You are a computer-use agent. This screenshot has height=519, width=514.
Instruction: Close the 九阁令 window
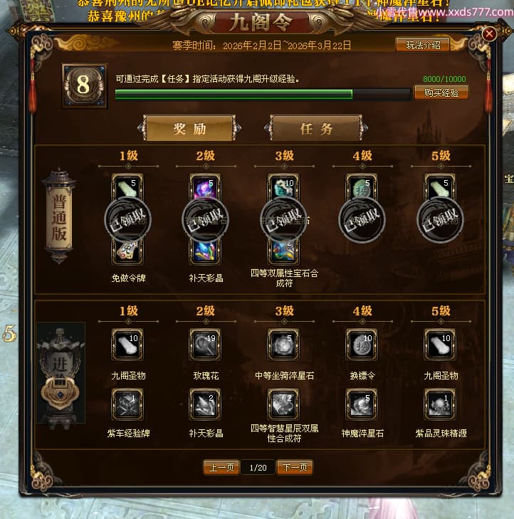click(x=489, y=33)
